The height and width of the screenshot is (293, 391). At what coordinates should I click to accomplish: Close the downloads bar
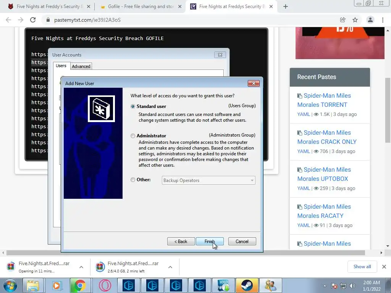pyautogui.click(x=384, y=267)
